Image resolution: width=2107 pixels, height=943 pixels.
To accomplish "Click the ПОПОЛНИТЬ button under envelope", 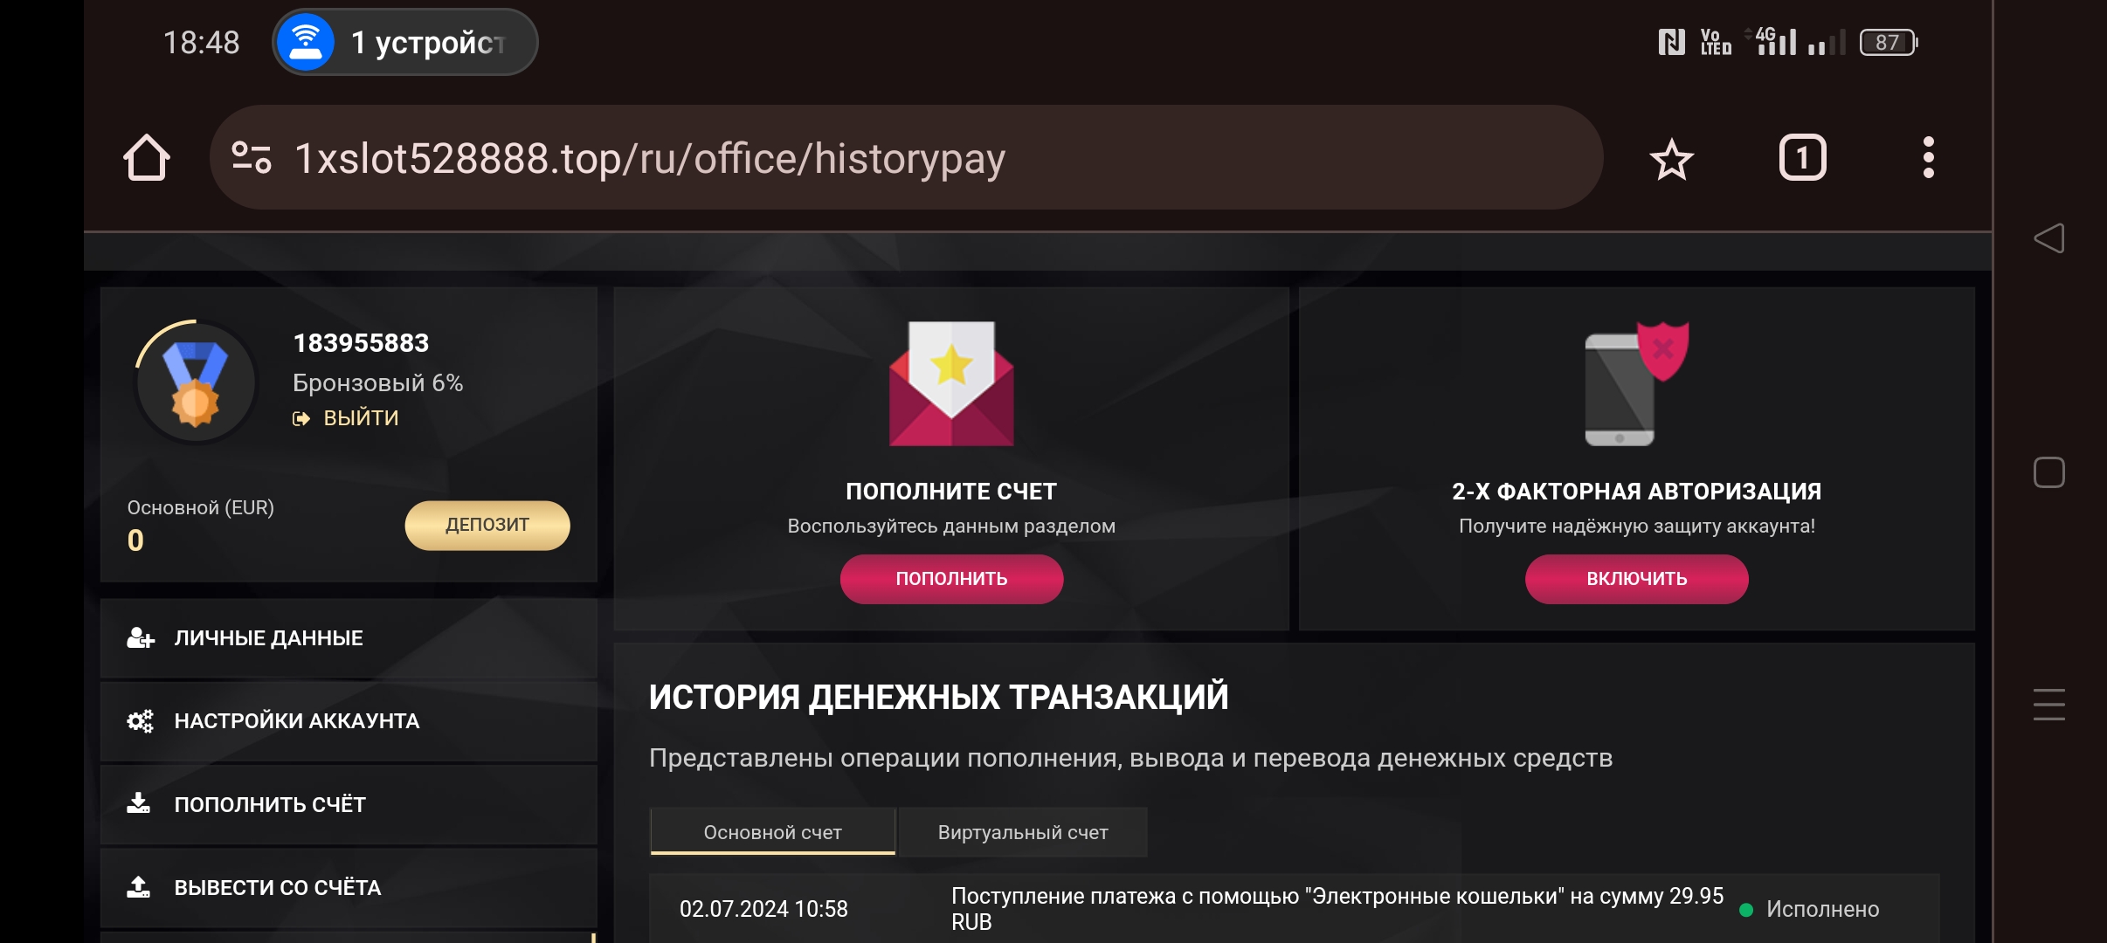I will click(951, 579).
